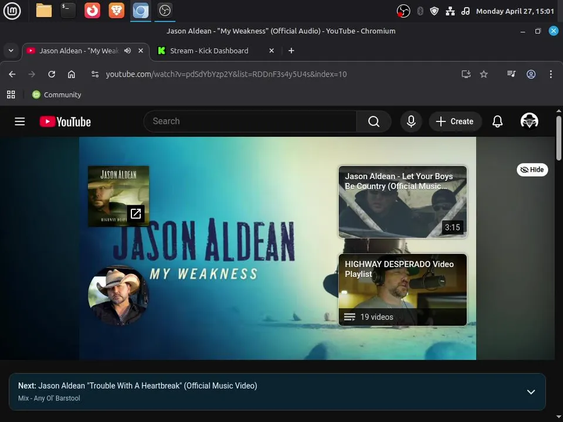Reload the current page
Screen dimensions: 563x422
click(52, 74)
